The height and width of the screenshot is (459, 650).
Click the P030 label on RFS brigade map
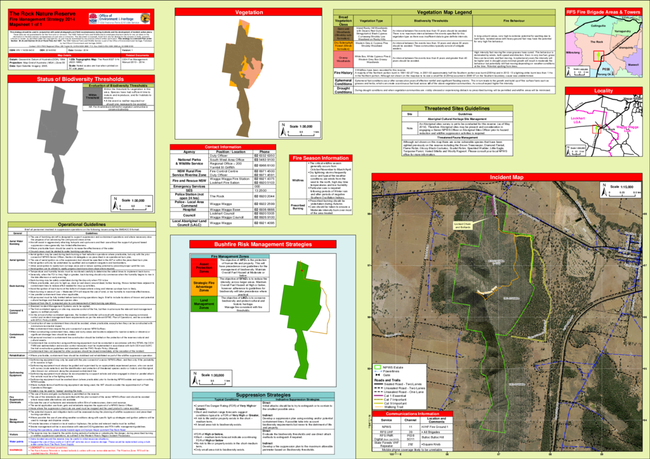tap(606, 69)
